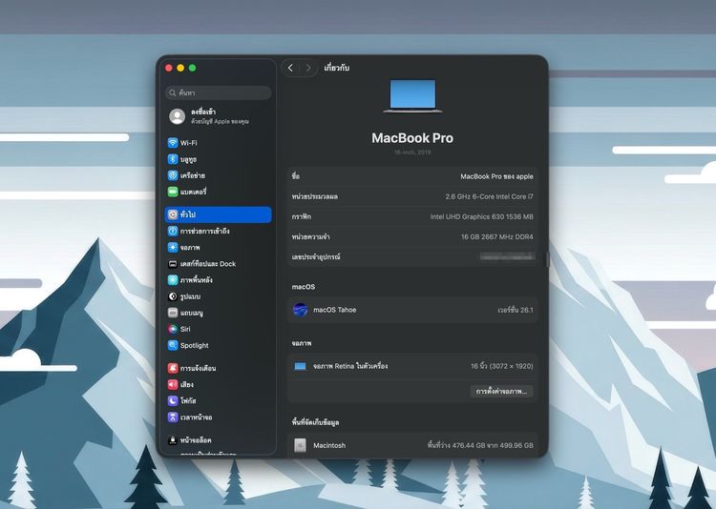Open the Appearance icon in sidebar

[x=173, y=296]
